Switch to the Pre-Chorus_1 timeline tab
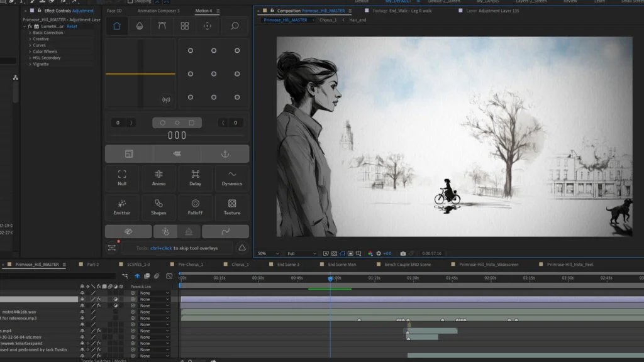The image size is (644, 362). coord(191,265)
